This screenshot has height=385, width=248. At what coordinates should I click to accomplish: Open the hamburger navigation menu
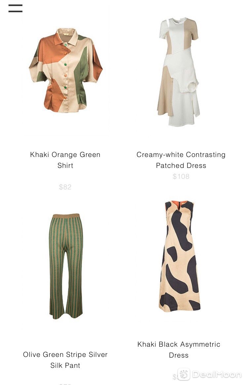point(15,8)
